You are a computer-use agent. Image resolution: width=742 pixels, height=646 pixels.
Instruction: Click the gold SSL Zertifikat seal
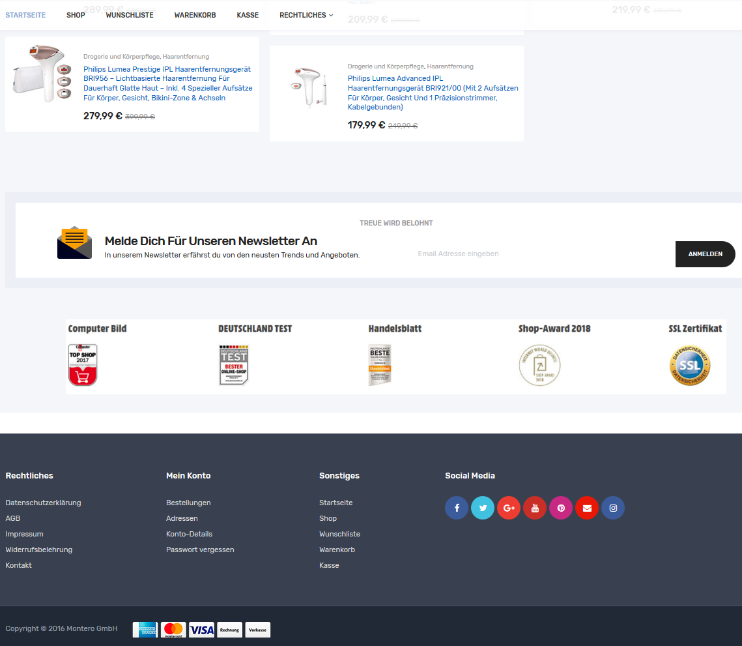click(690, 364)
